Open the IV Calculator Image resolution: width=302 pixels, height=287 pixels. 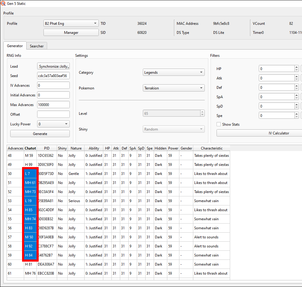click(259, 133)
